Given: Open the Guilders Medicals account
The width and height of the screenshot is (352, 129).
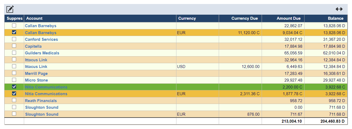Looking at the screenshot, I should [x=42, y=53].
